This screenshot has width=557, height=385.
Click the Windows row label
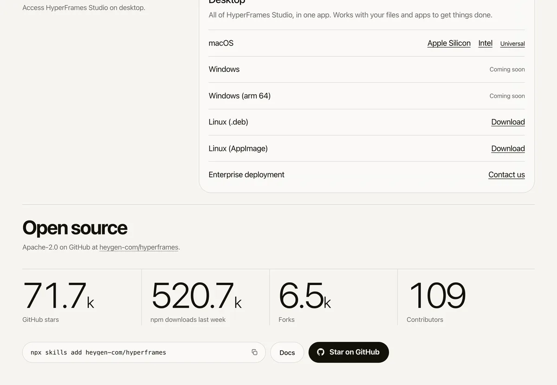point(224,69)
